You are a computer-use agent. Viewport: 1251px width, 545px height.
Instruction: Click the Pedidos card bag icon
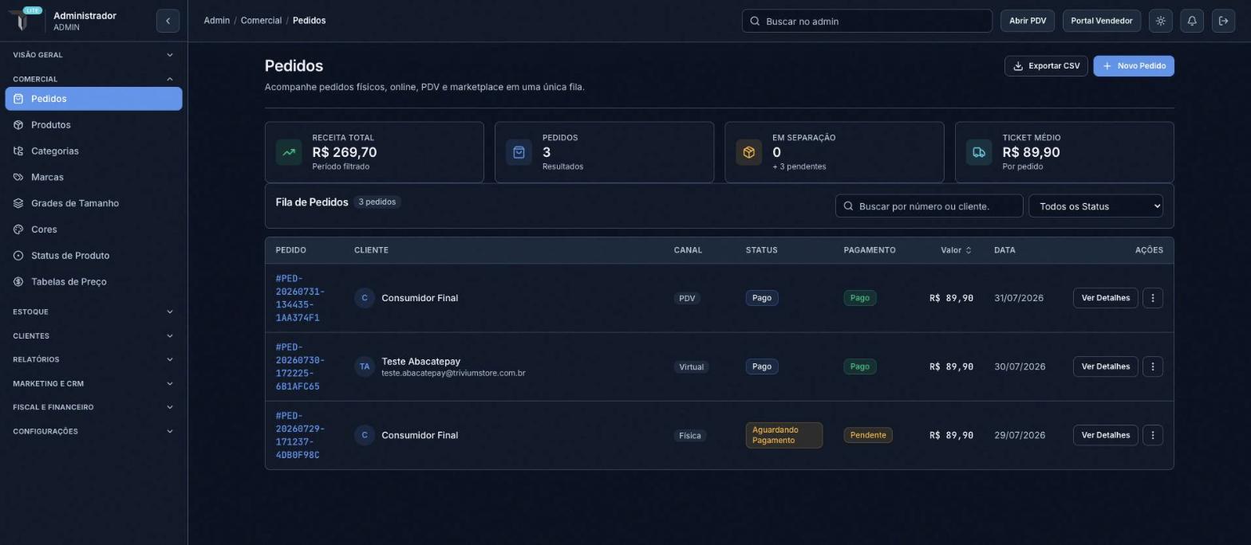point(519,152)
